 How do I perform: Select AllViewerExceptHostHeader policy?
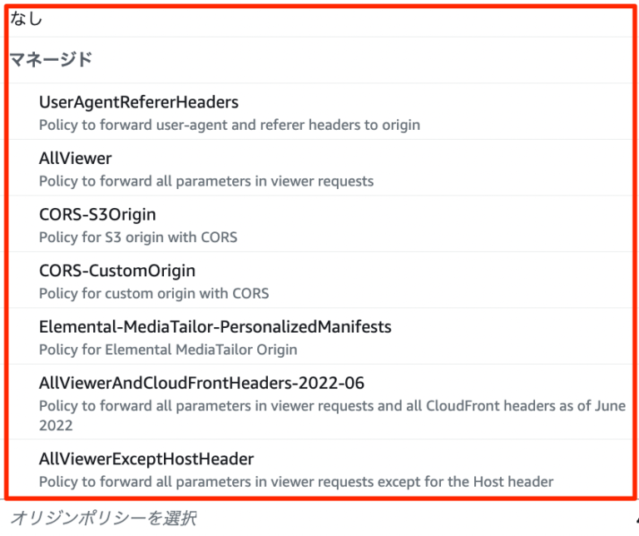[x=319, y=468]
